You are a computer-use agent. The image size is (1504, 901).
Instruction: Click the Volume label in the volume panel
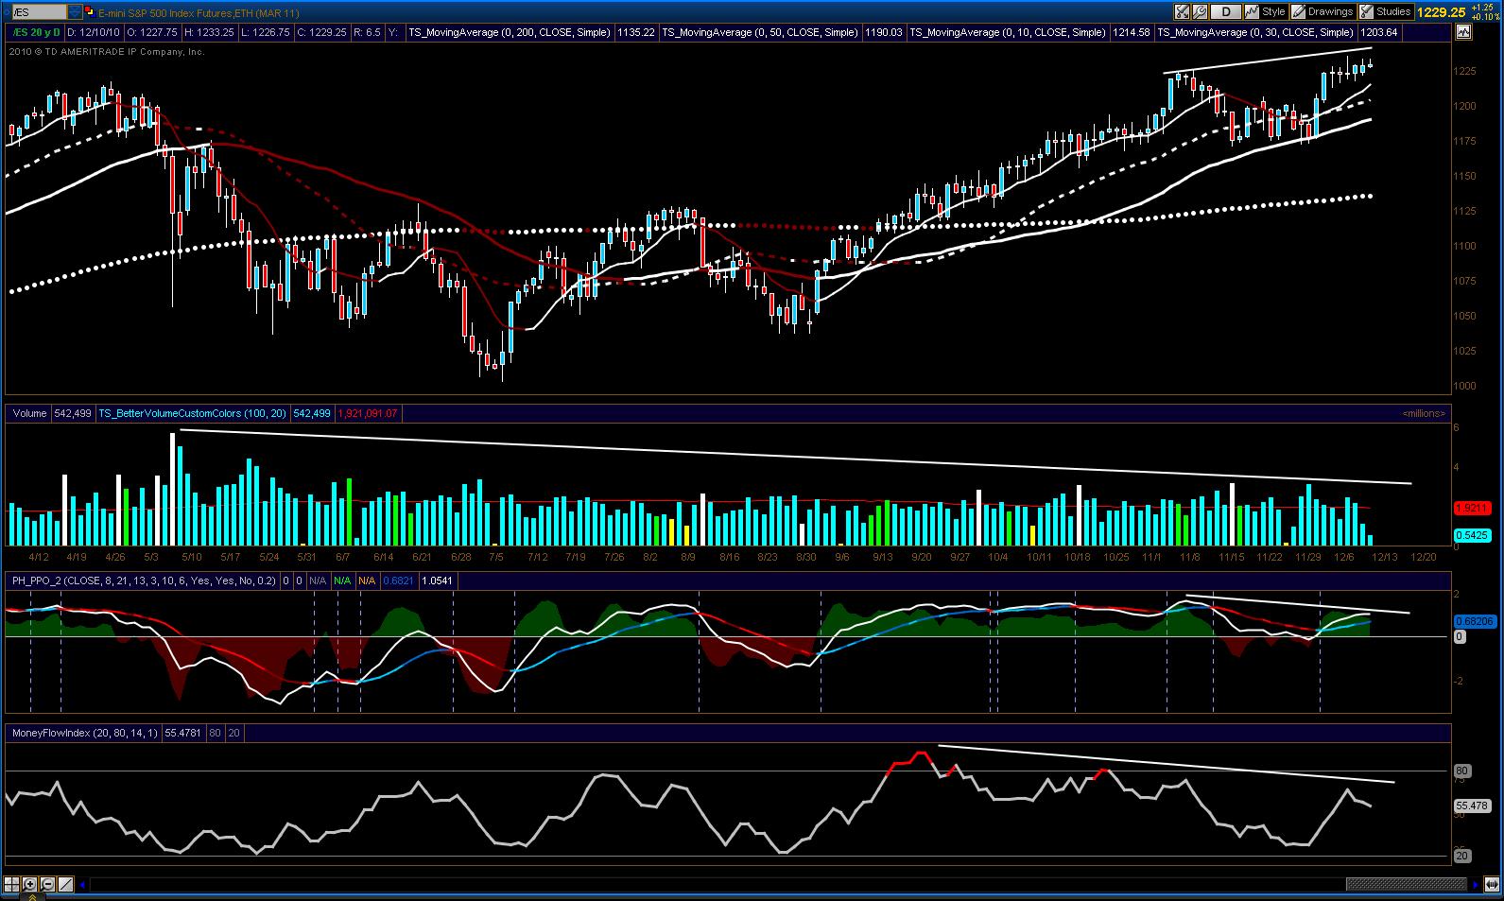pos(29,413)
